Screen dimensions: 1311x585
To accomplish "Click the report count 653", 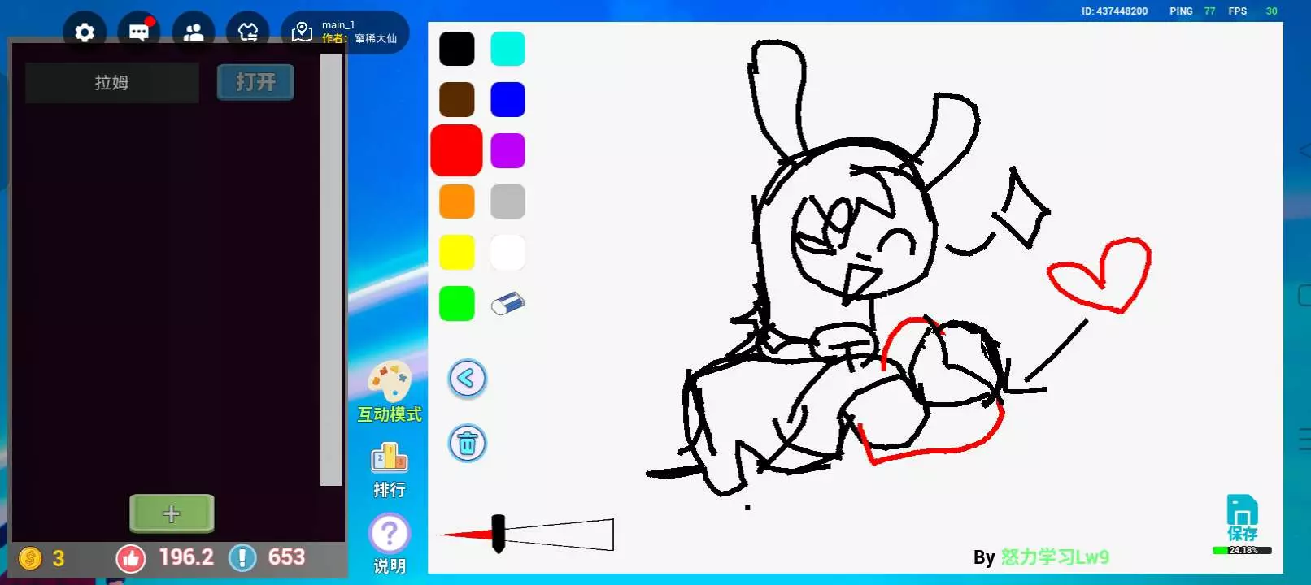I will [286, 557].
